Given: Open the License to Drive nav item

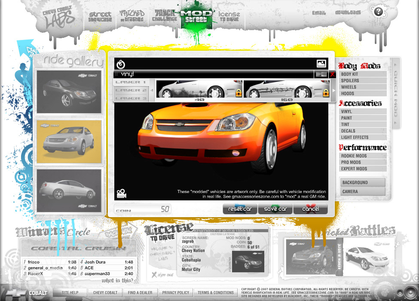Looking at the screenshot, I should click(x=229, y=16).
